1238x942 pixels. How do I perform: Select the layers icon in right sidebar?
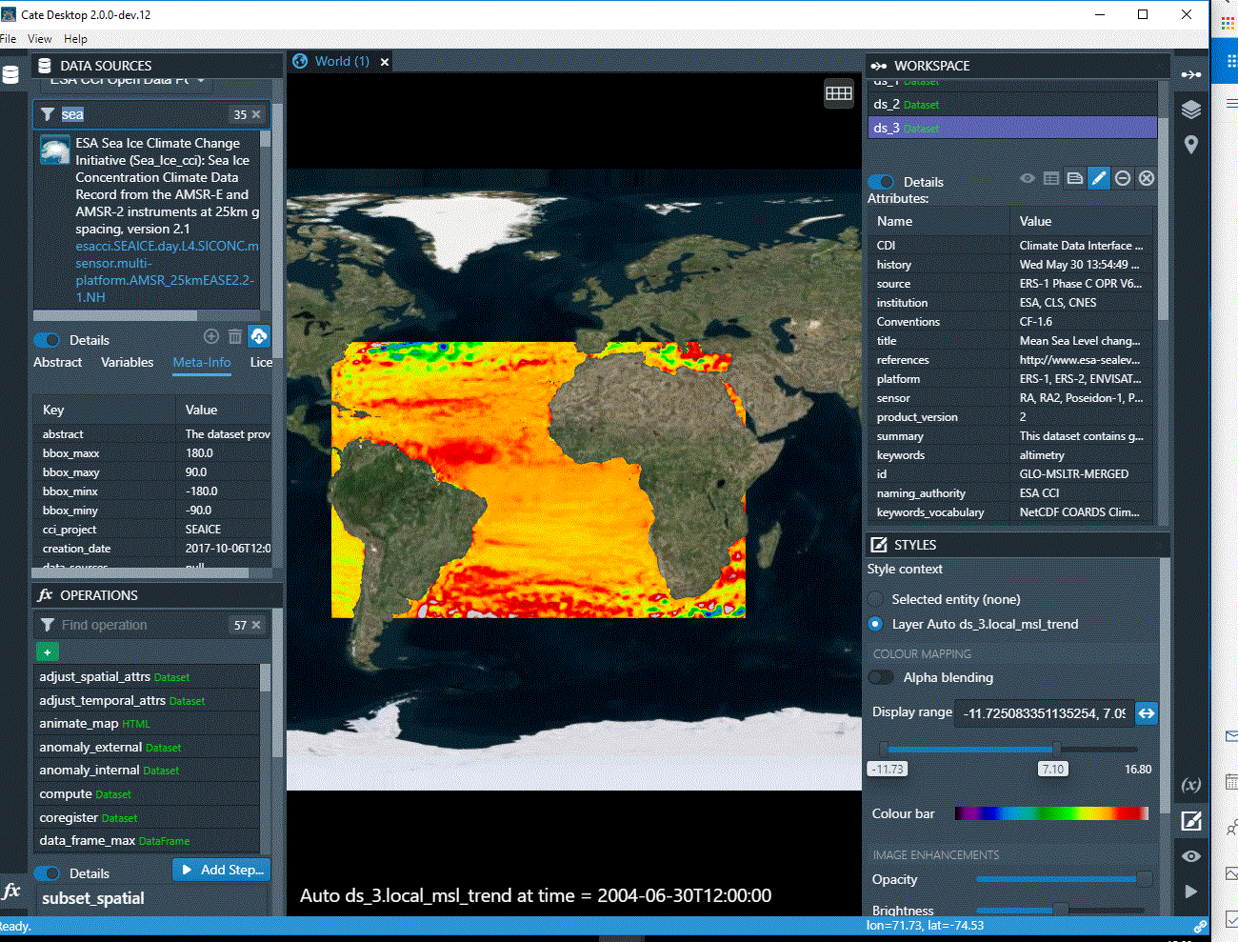coord(1191,109)
